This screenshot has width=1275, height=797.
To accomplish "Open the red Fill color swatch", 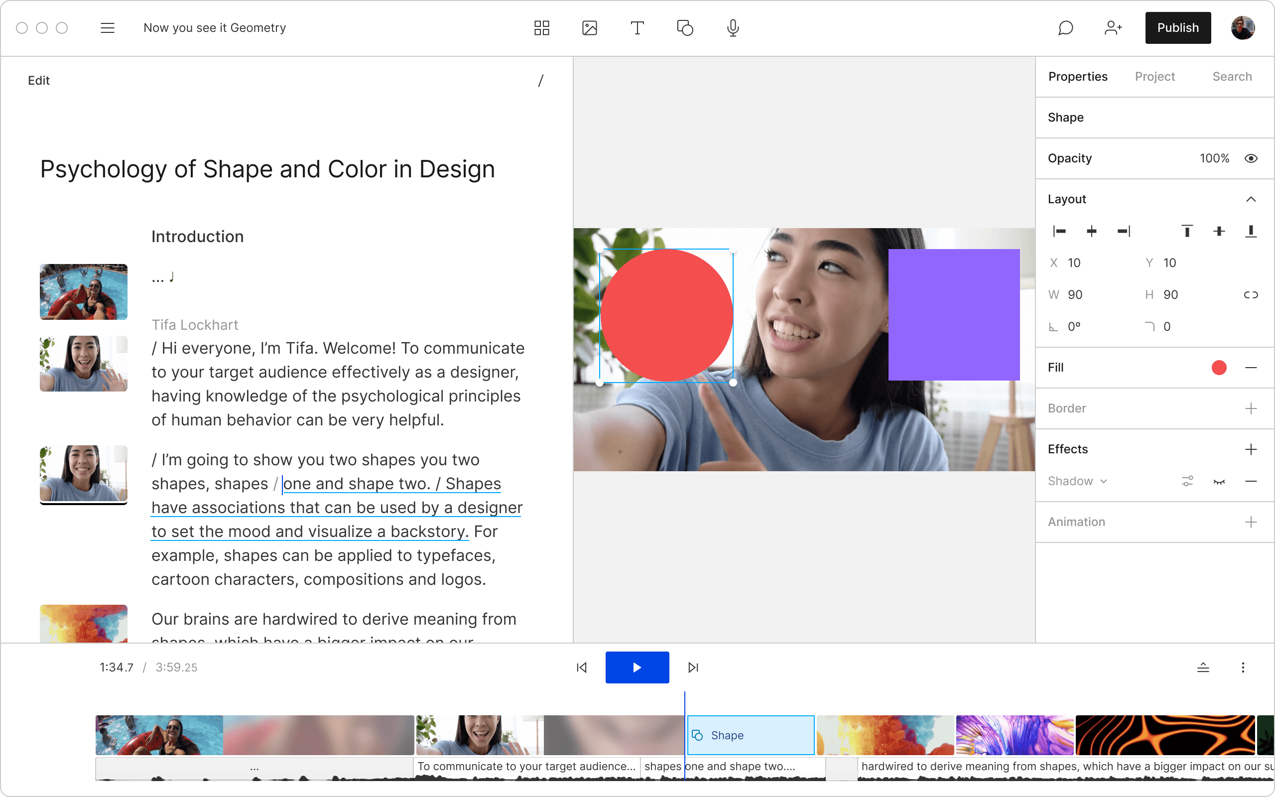I will pos(1219,368).
